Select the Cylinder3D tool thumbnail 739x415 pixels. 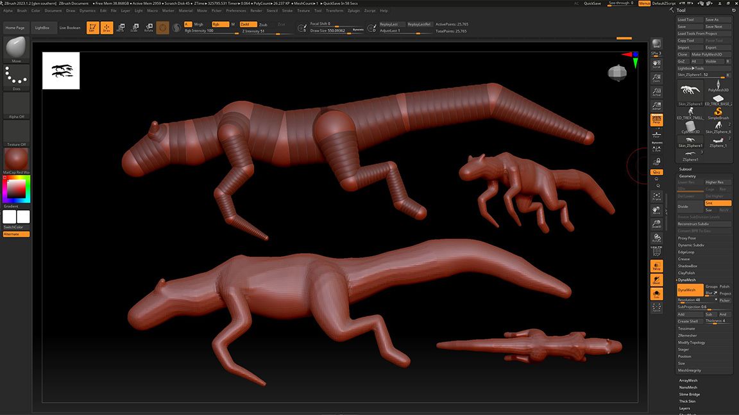coord(691,126)
